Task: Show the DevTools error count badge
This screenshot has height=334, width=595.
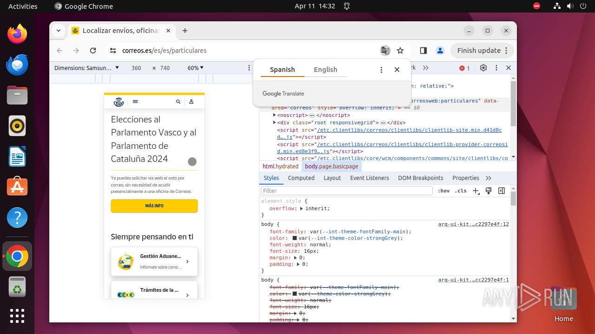Action: click(465, 68)
